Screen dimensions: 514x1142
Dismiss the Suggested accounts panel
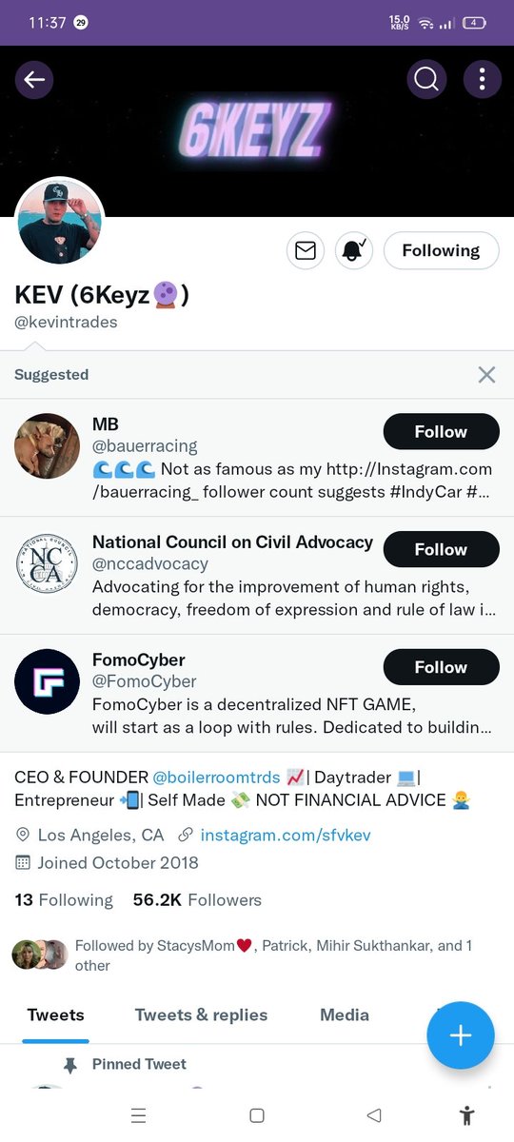coord(486,375)
